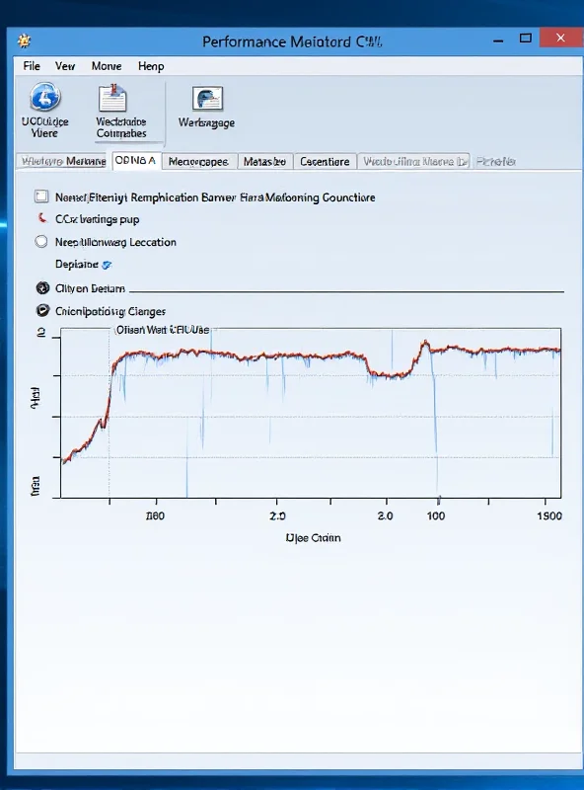Click the Cnicnipetiong Cianges label
The height and width of the screenshot is (790, 584).
pyautogui.click(x=110, y=311)
